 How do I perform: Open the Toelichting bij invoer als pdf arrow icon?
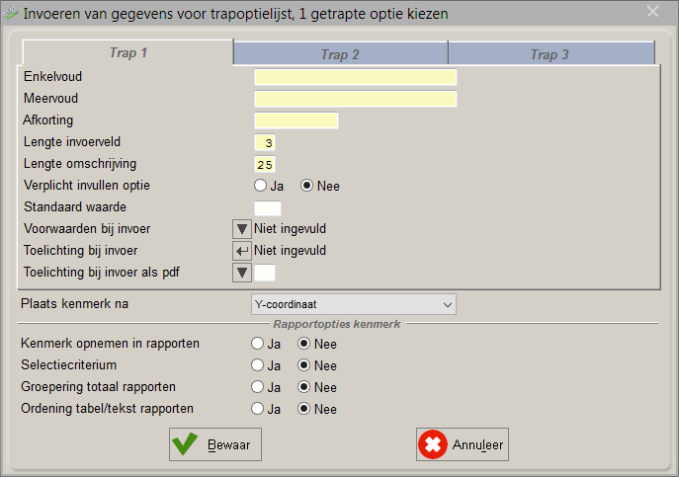(x=241, y=273)
